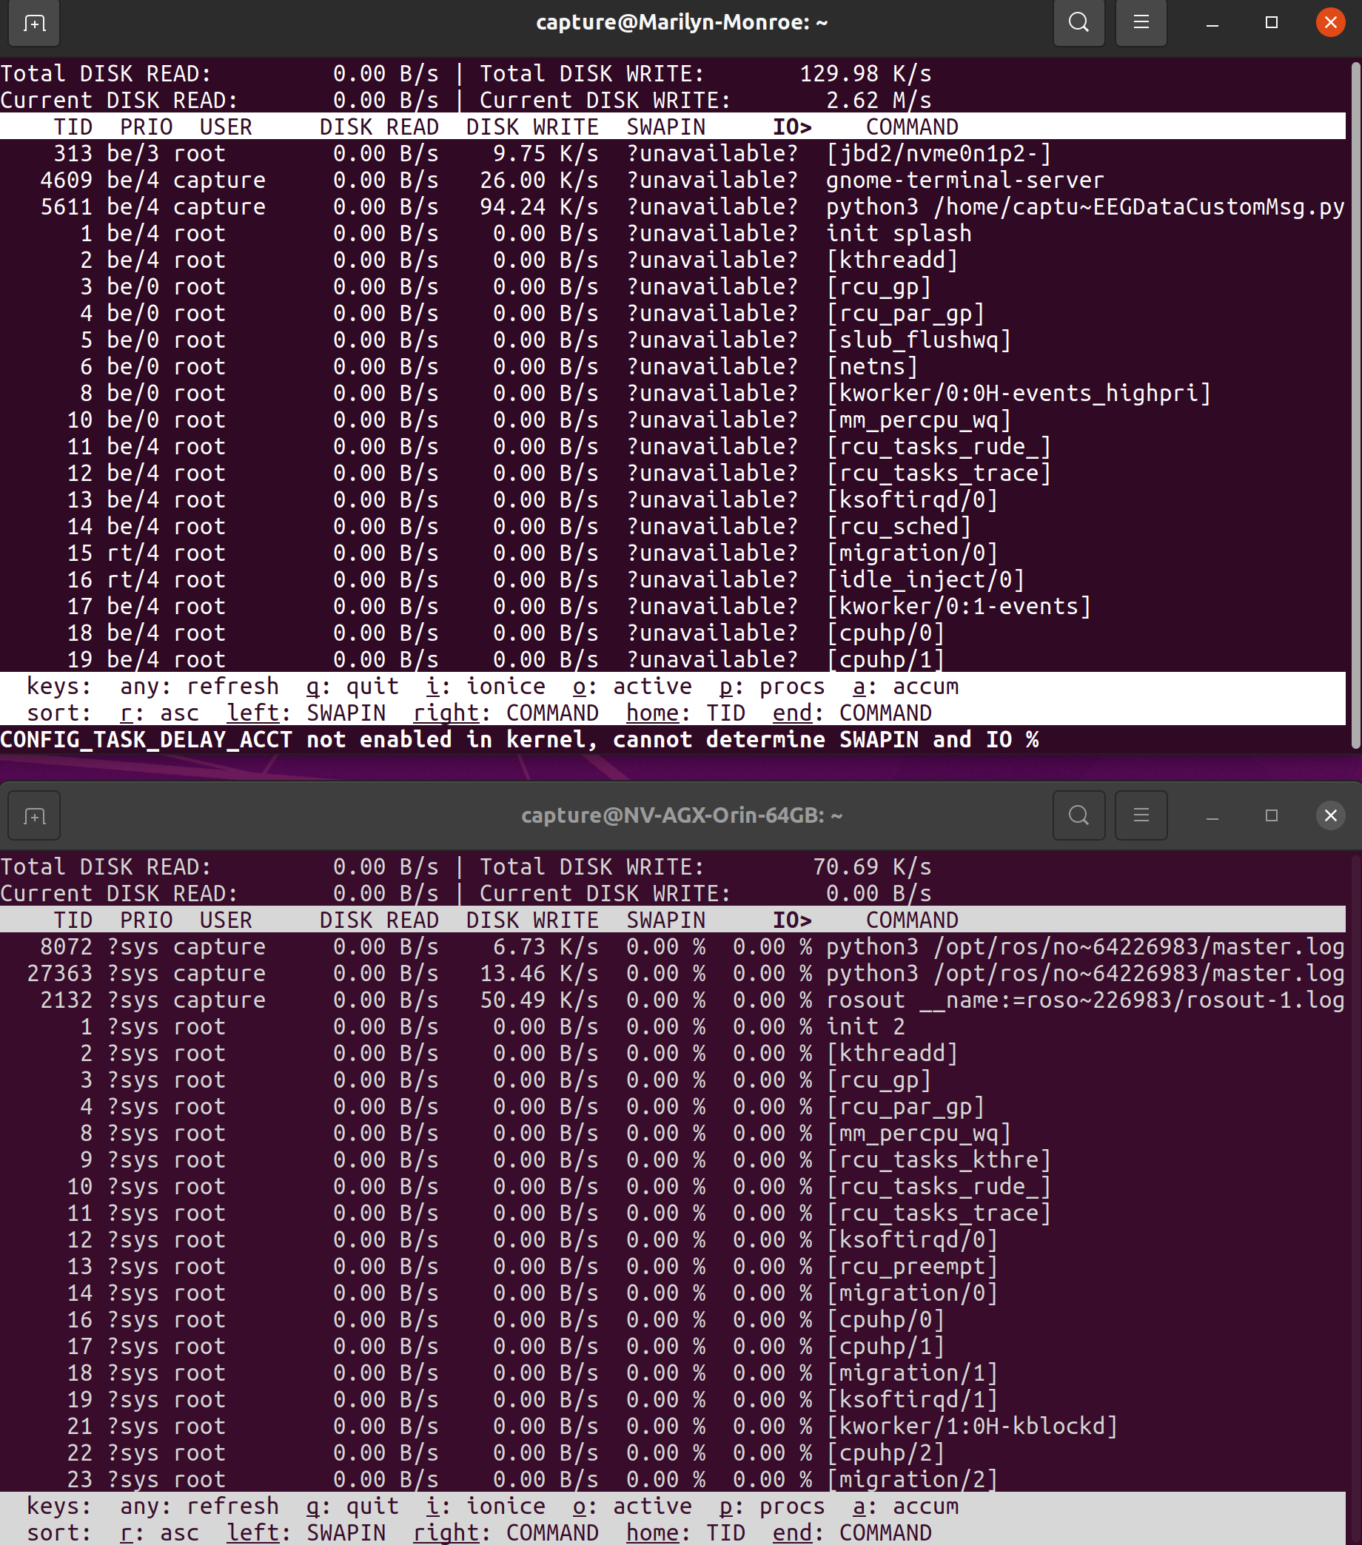Open search in the Marilyn-Monroe terminal
The image size is (1362, 1545).
(x=1078, y=23)
